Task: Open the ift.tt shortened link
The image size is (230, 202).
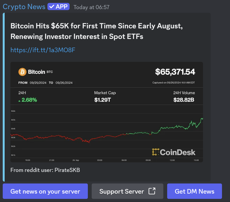Action: click(43, 50)
